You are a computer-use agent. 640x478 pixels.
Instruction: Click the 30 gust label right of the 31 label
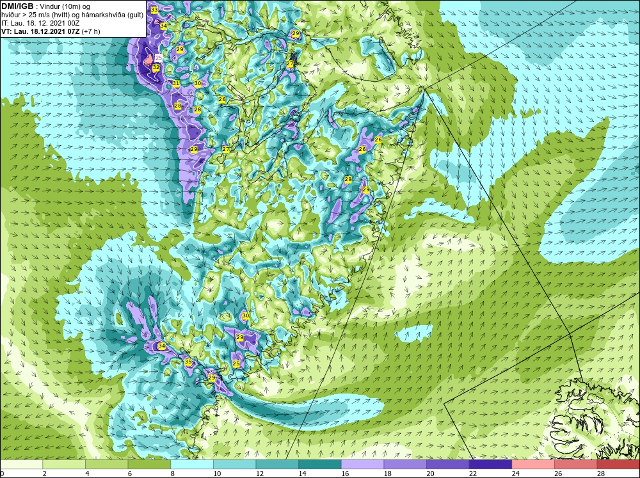coord(198,83)
